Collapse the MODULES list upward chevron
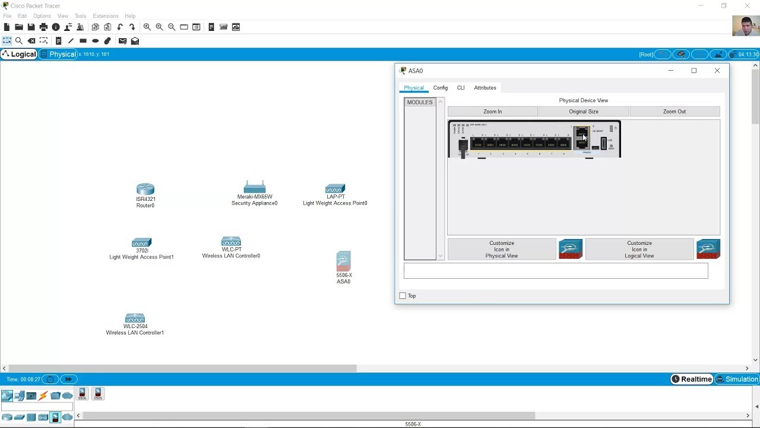 [440, 101]
